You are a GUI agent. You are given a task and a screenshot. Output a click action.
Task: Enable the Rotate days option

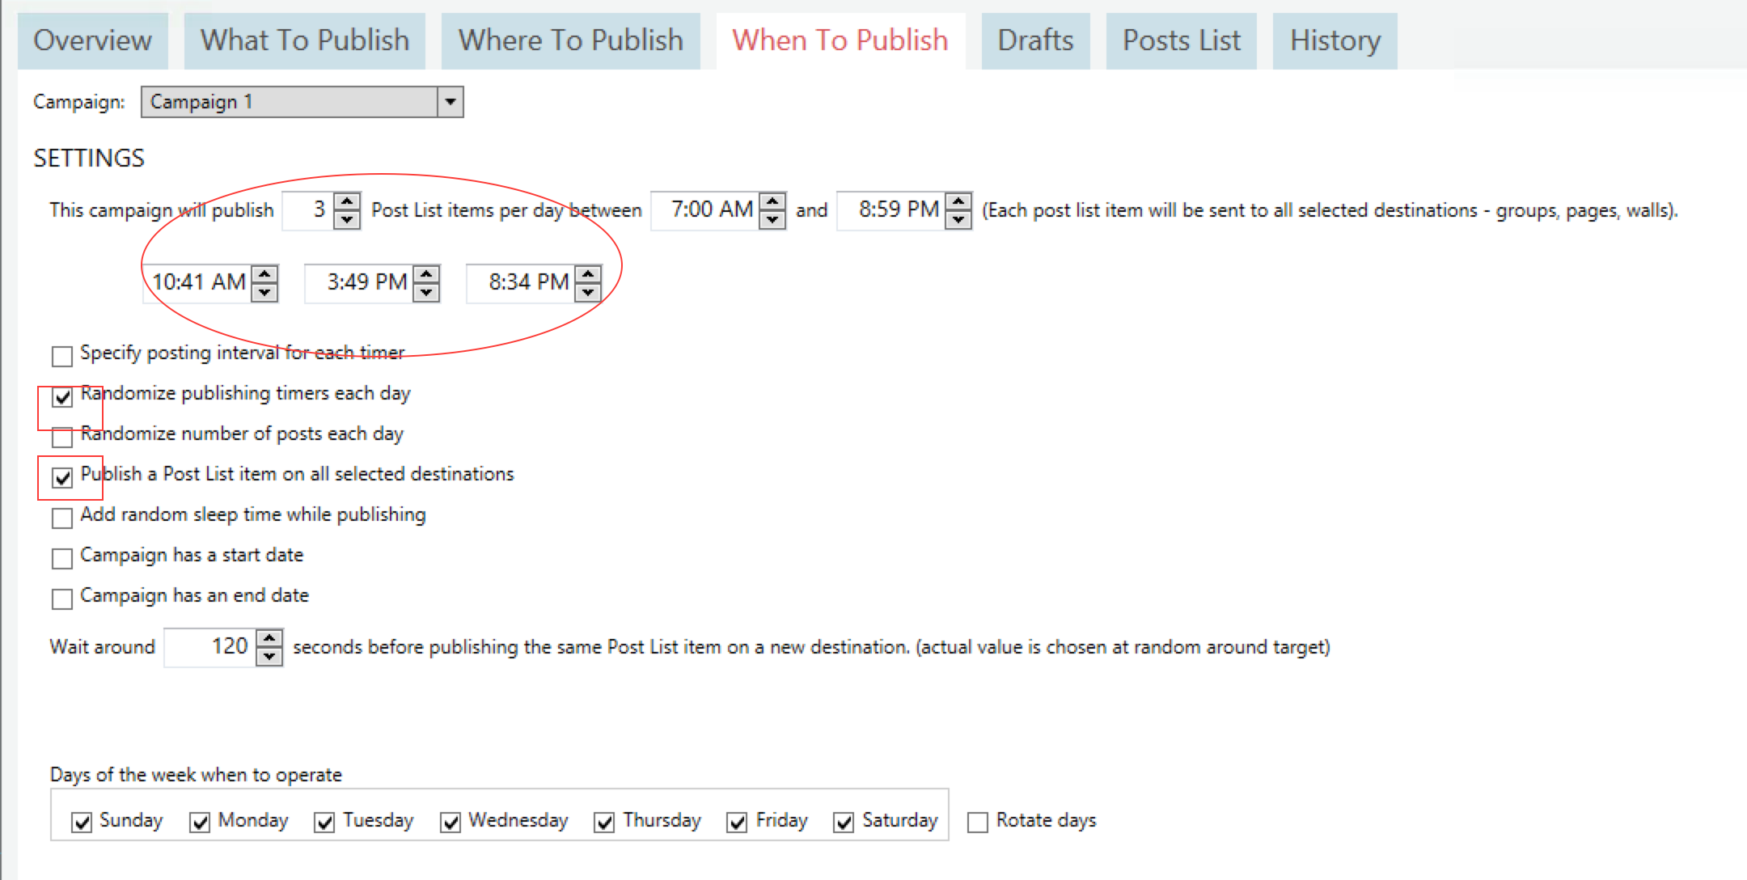pyautogui.click(x=978, y=823)
